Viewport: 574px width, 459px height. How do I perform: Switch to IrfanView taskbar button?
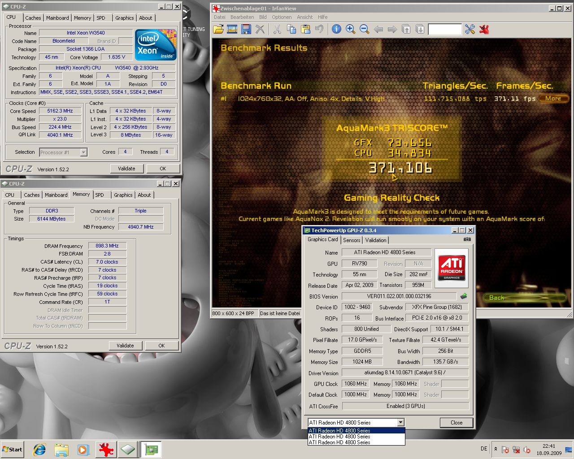(106, 450)
